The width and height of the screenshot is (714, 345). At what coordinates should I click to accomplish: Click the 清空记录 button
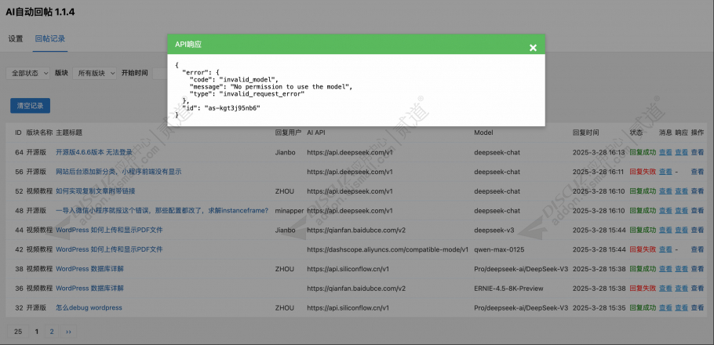30,106
